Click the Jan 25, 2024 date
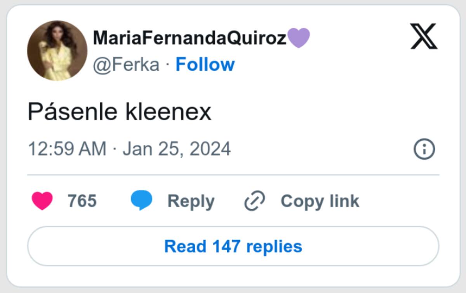 pos(177,149)
